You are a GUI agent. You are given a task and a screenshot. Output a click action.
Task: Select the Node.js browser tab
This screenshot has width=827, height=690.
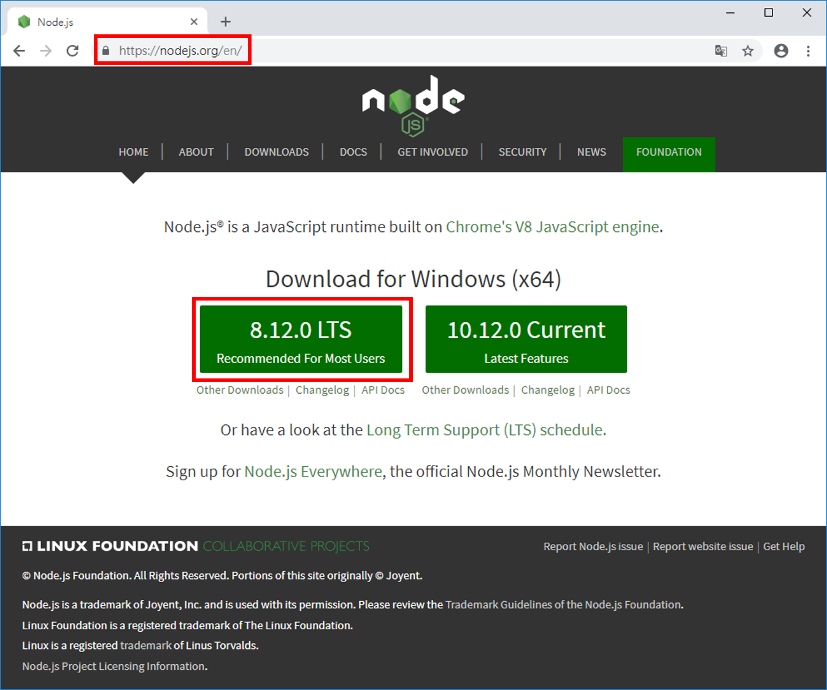pos(107,21)
